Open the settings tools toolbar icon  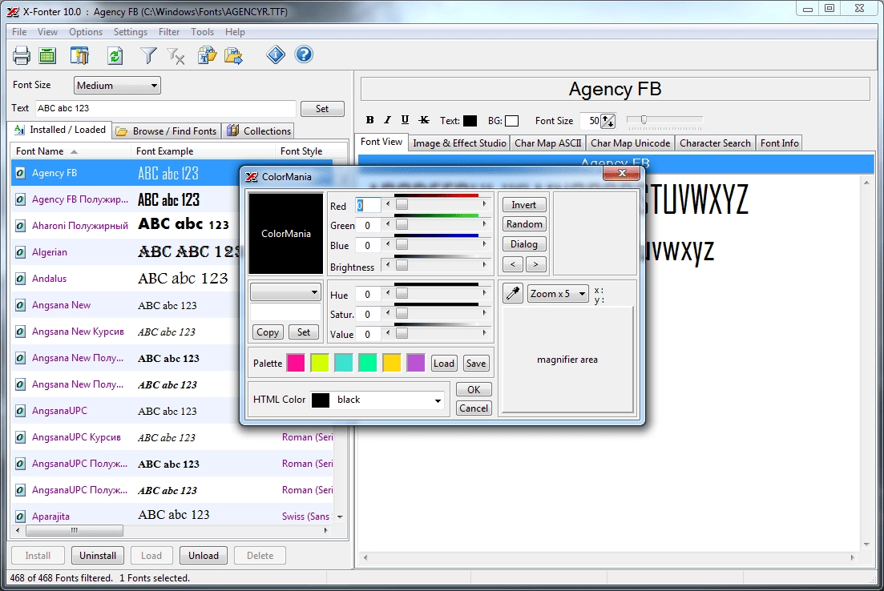point(79,55)
